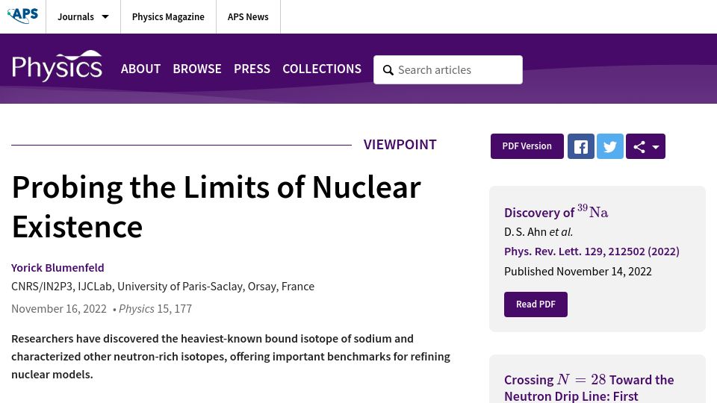Click the VIEWPOINT category label
The height and width of the screenshot is (403, 717).
point(400,145)
